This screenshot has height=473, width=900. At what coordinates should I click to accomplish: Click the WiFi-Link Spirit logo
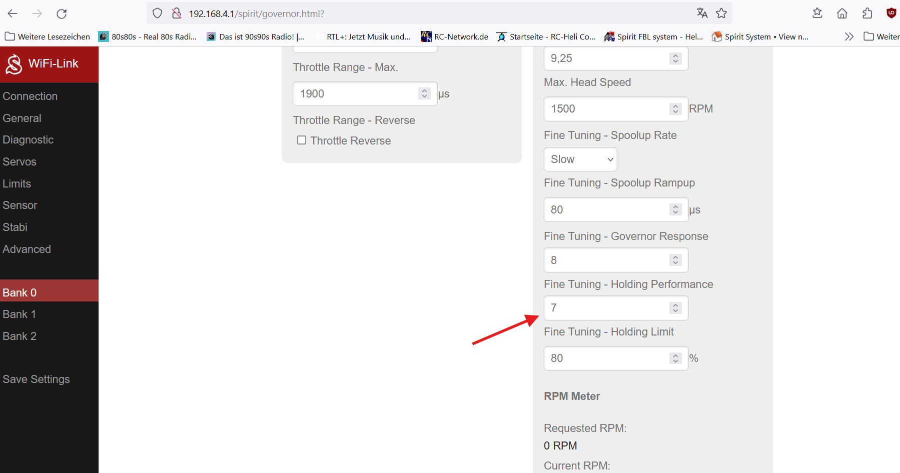click(x=14, y=64)
